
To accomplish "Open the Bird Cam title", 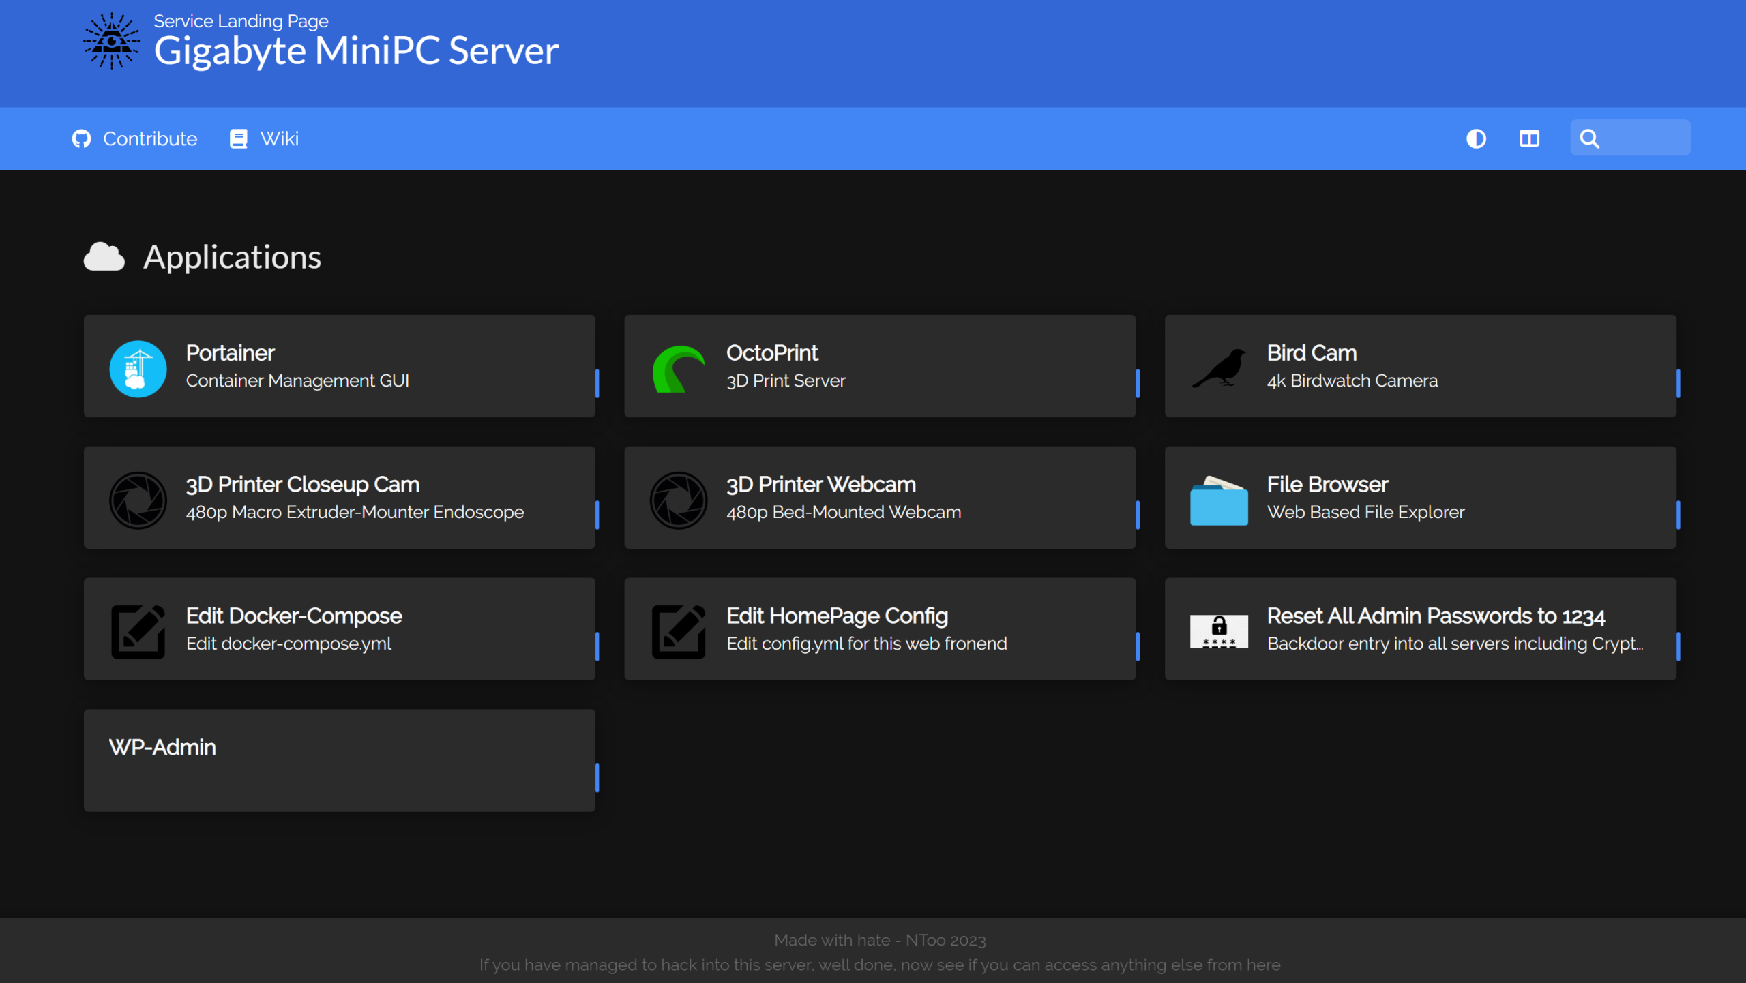I will pyautogui.click(x=1312, y=353).
